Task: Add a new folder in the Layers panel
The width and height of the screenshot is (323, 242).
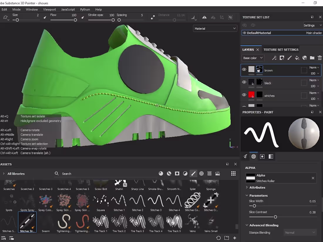Action: 312,58
